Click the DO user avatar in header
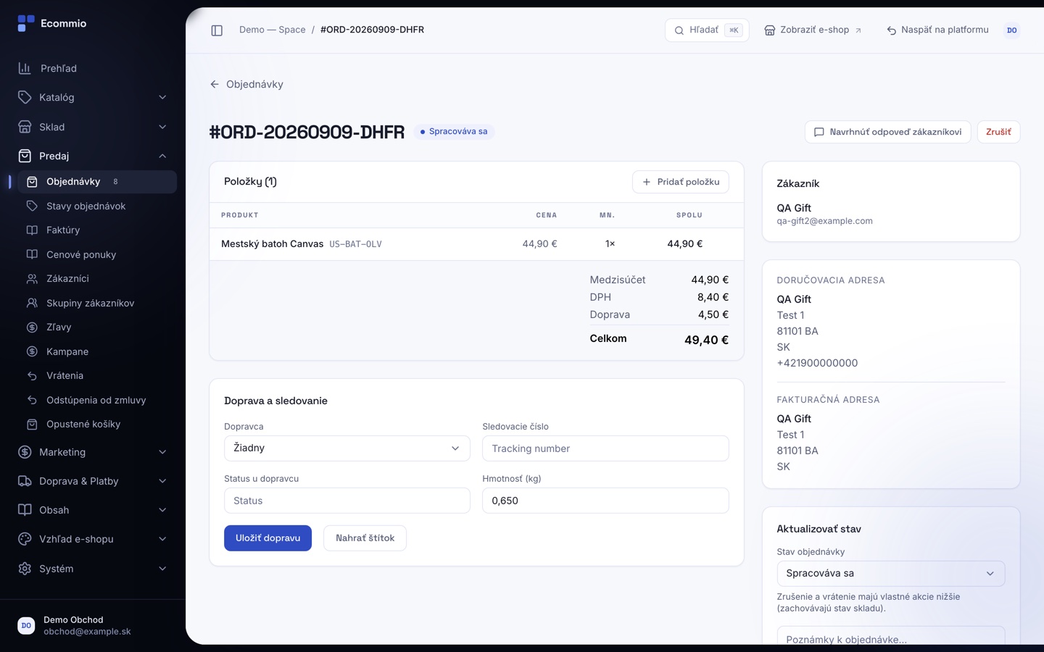1044x652 pixels. point(1012,30)
